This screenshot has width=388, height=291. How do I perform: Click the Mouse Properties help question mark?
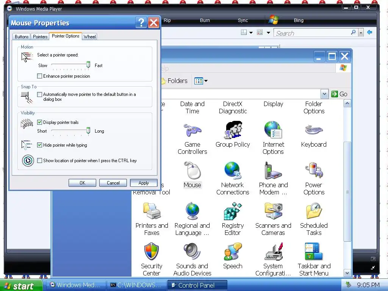coord(141,23)
